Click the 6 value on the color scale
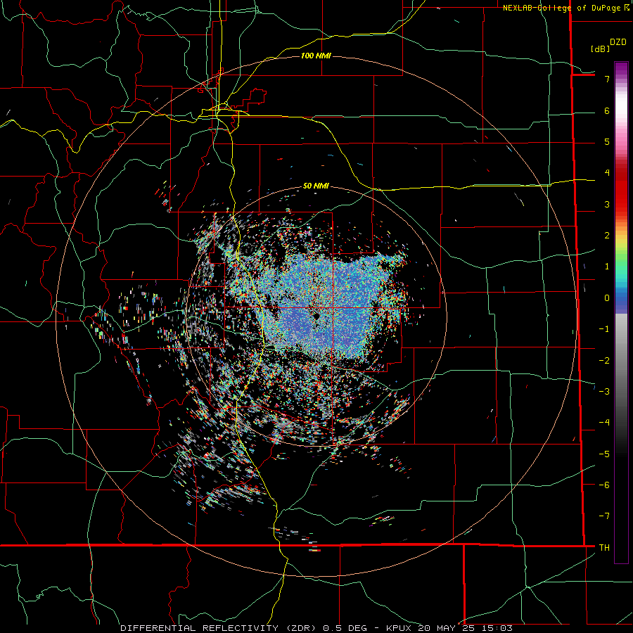 tap(607, 110)
